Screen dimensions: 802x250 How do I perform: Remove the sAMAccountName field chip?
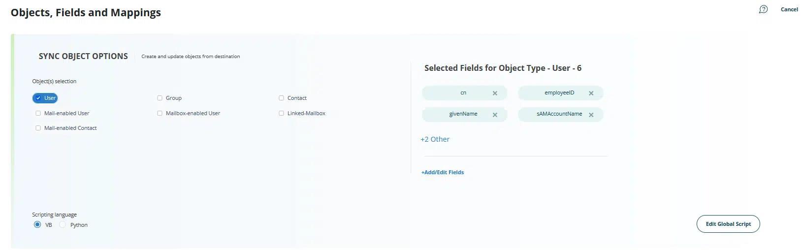tap(591, 115)
